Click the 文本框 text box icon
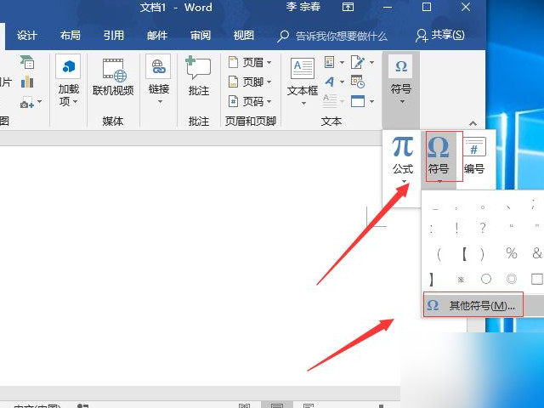This screenshot has height=408, width=544. pos(303,68)
